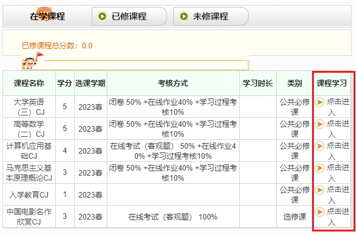Click the arrow icon in 入学教育CJ row
The image size is (356, 234).
pos(320,190)
